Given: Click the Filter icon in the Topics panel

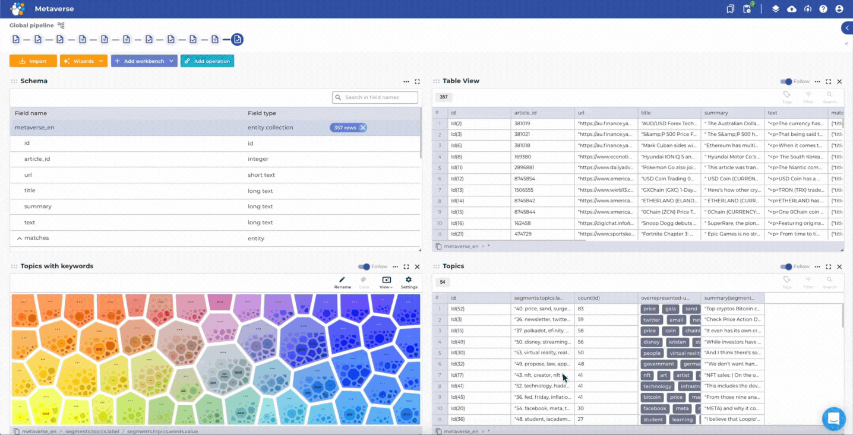Looking at the screenshot, I should click(x=808, y=281).
